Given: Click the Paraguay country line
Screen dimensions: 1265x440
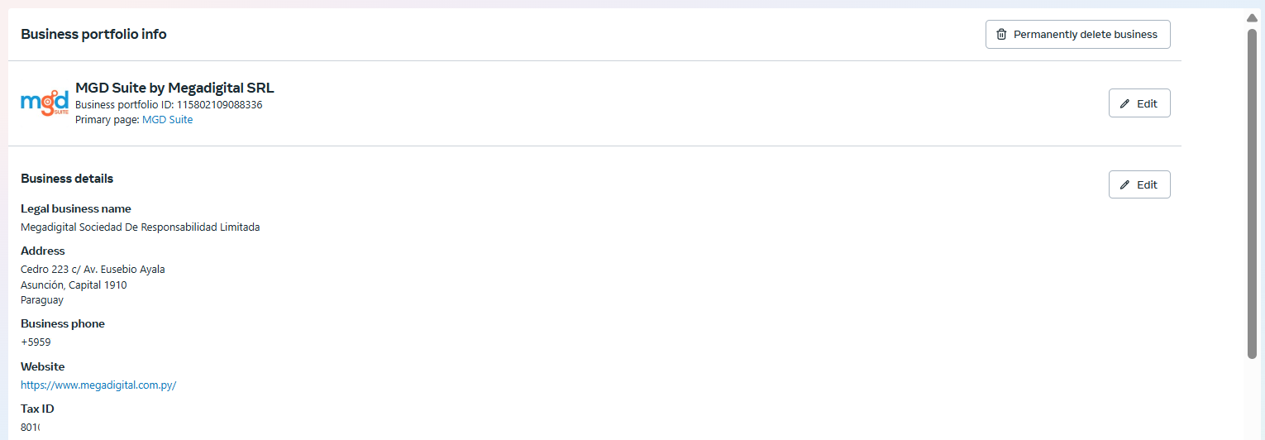Looking at the screenshot, I should tap(42, 300).
